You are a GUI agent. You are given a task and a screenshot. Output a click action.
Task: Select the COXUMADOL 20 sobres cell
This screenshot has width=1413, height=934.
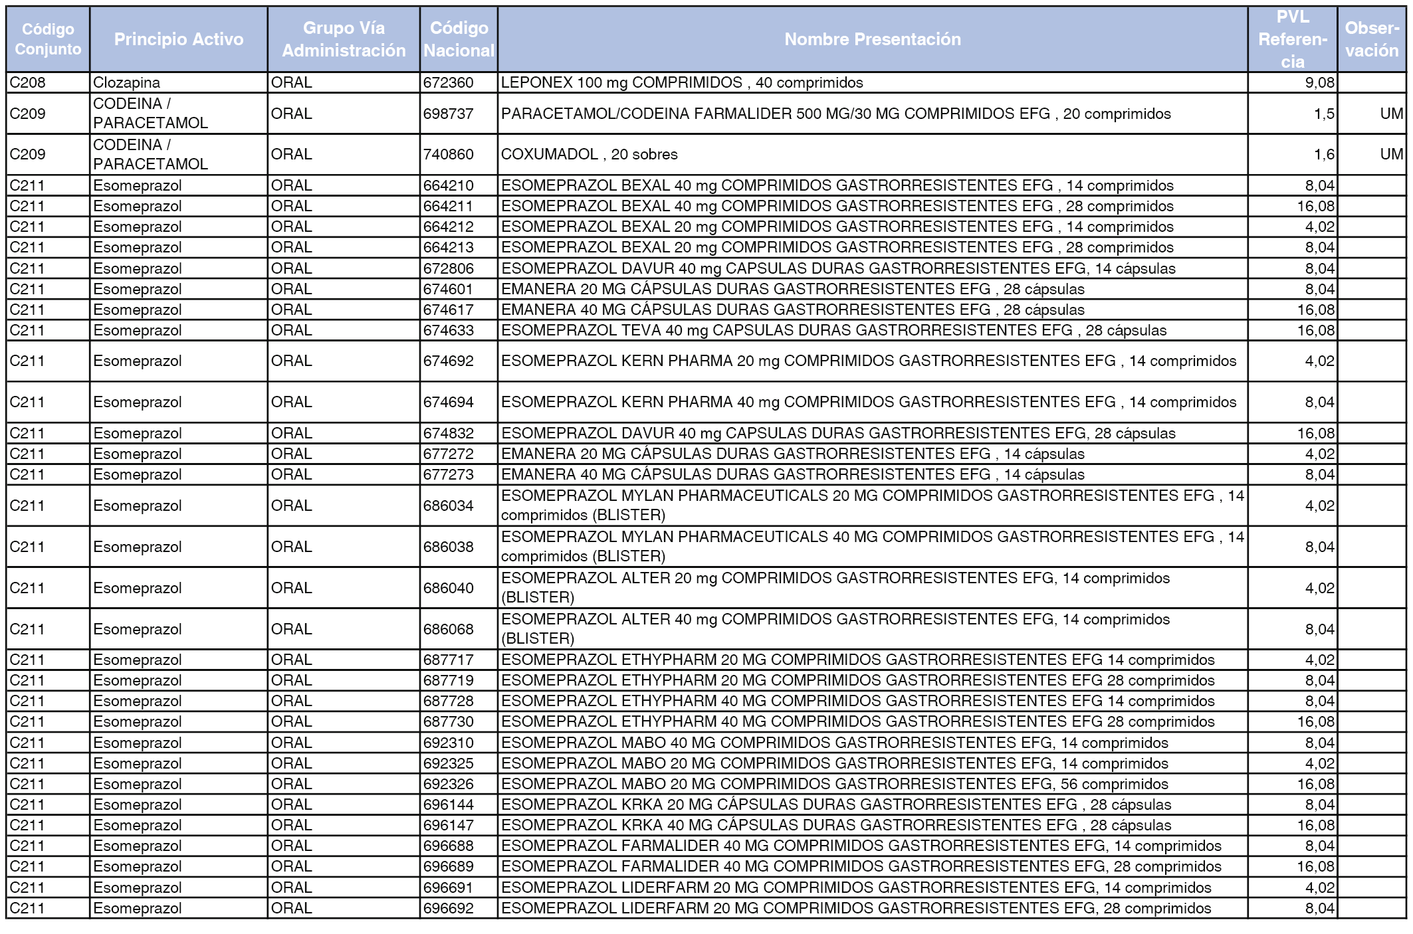point(873,154)
